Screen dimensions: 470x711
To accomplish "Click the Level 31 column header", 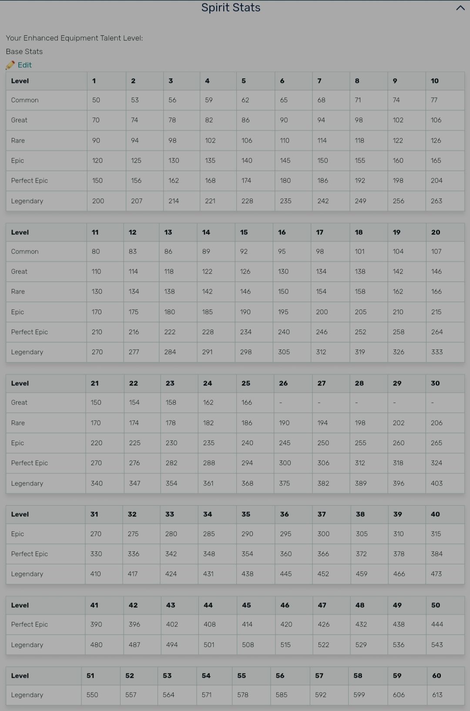I will 94,514.
